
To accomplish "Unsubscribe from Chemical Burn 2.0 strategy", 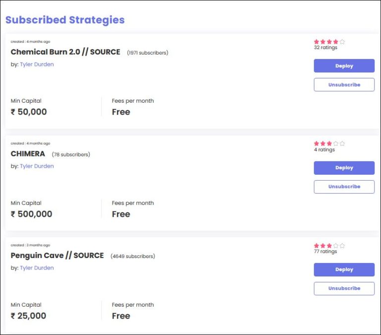I will point(344,85).
